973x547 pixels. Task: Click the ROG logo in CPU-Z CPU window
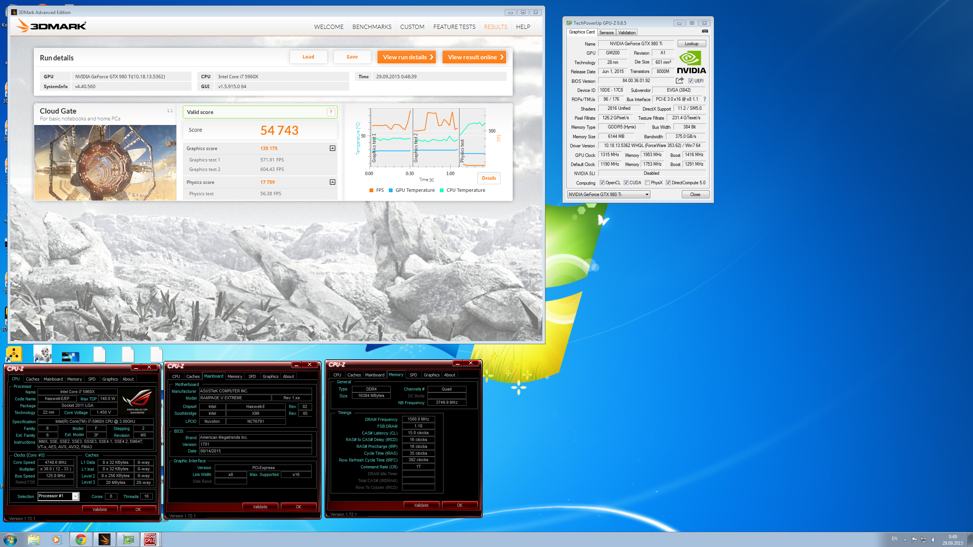[137, 401]
